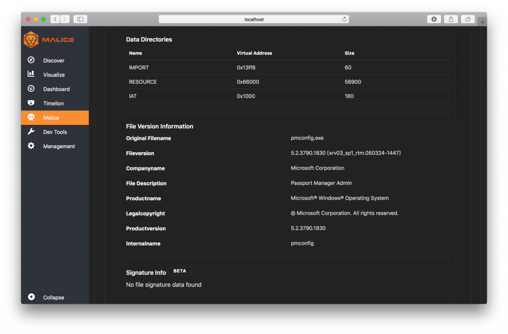Select the RESOURCE directory row name
Viewport: 508px width, 334px height.
click(x=143, y=82)
